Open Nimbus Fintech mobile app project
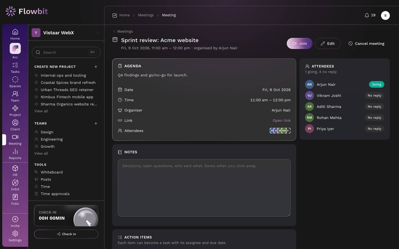The width and height of the screenshot is (399, 249). coord(67,97)
